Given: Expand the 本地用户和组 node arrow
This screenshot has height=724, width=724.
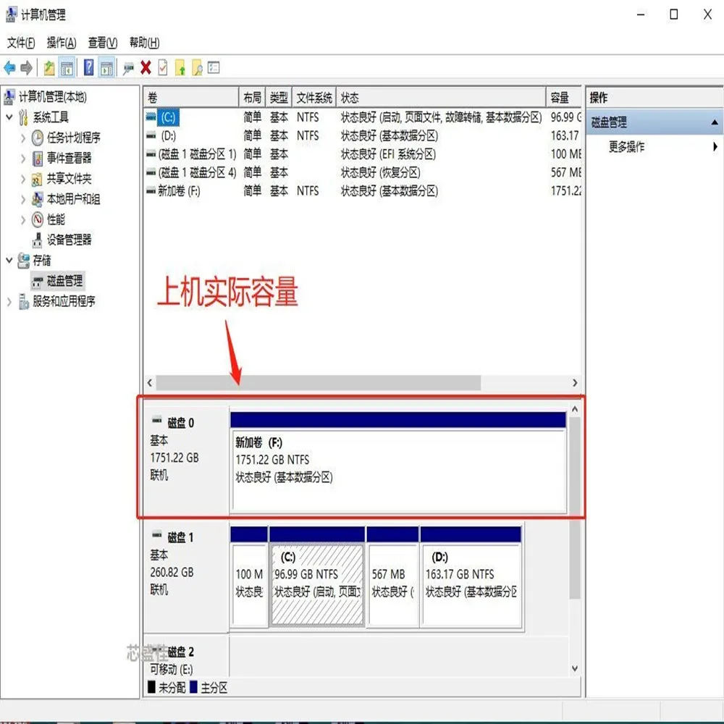Looking at the screenshot, I should [x=23, y=199].
